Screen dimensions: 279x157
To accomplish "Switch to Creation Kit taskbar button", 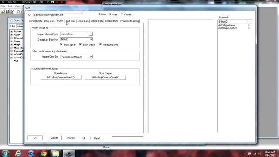I will pos(69,153).
